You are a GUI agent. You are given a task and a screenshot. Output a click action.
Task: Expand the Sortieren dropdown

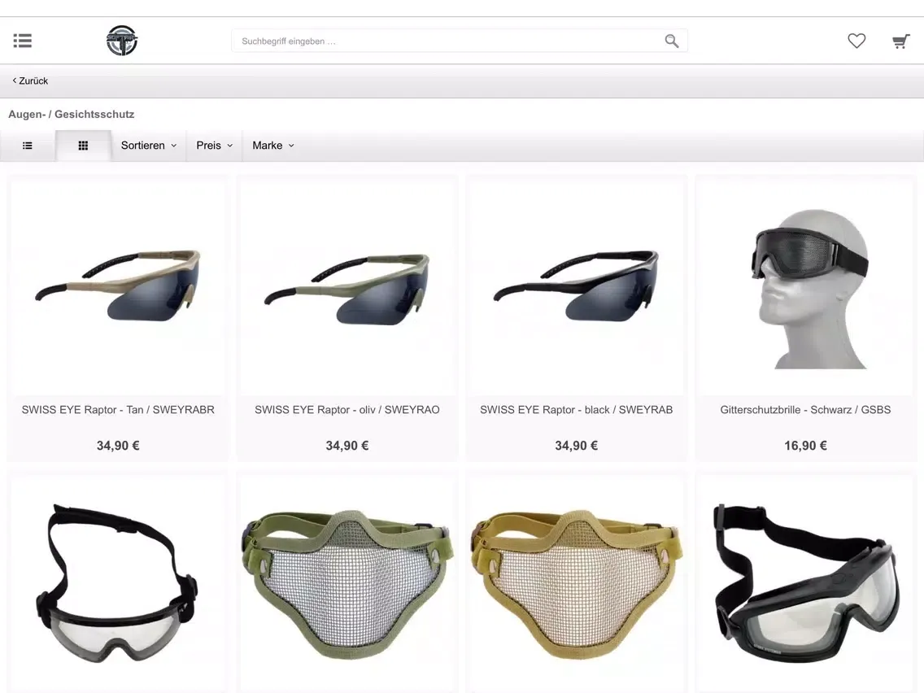[149, 146]
